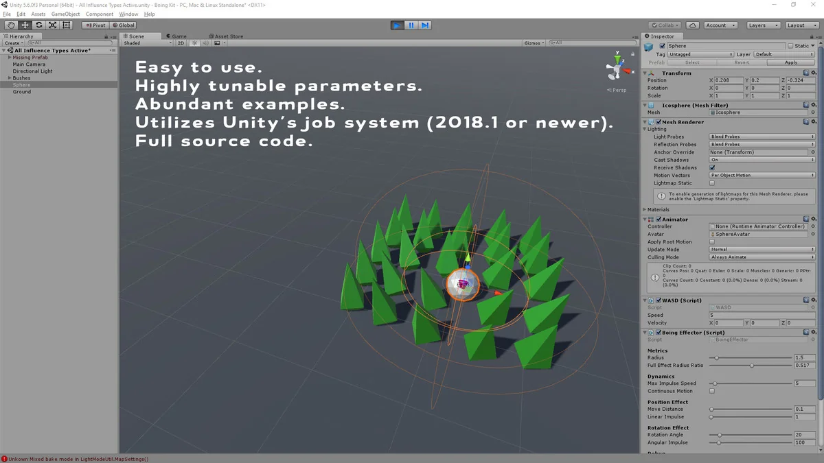Screen dimensions: 824x463
Task: Open the Cast Shadows dropdown
Action: click(762, 160)
